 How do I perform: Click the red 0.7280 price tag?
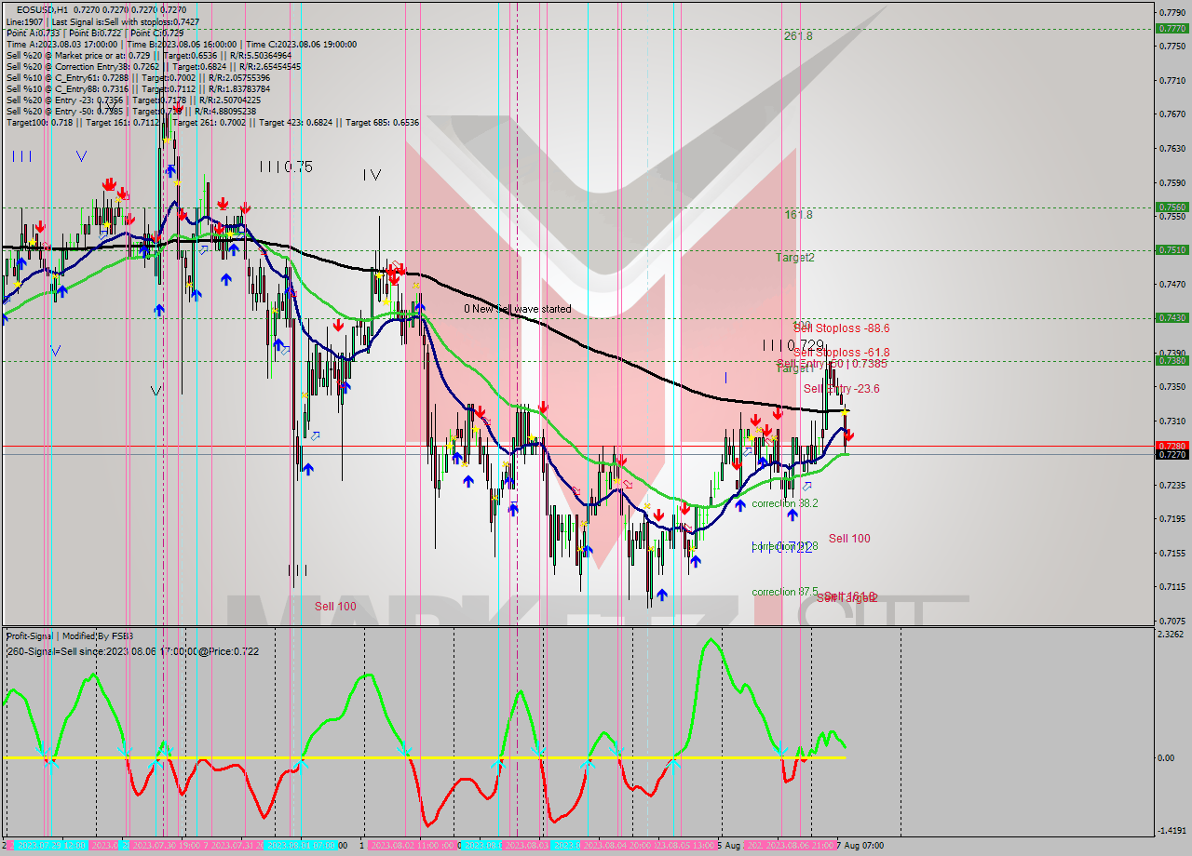pyautogui.click(x=1172, y=446)
